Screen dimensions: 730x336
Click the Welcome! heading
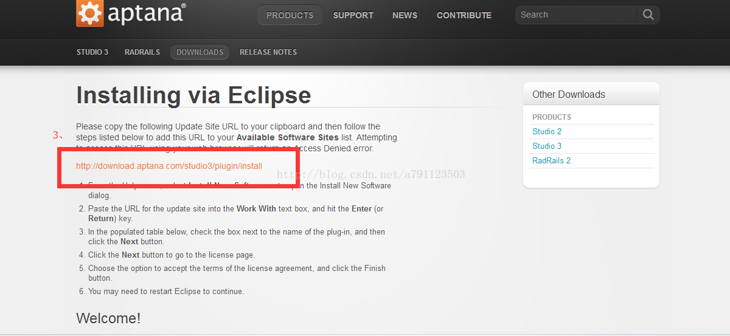coord(108,318)
